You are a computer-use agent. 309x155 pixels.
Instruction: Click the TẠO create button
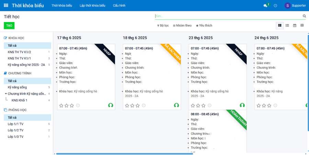pyautogui.click(x=9, y=26)
